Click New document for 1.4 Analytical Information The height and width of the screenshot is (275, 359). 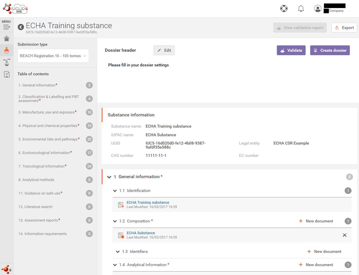[319, 265]
